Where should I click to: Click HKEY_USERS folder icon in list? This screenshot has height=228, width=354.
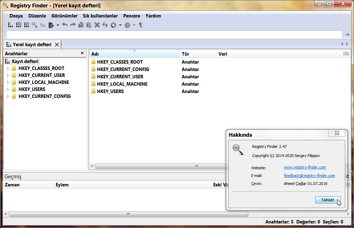tap(93, 91)
